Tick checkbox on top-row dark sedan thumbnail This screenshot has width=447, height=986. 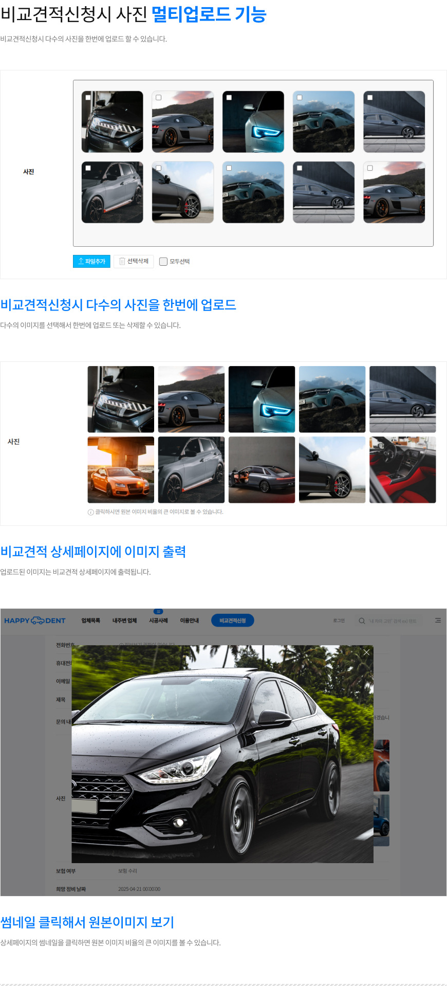pyautogui.click(x=370, y=97)
